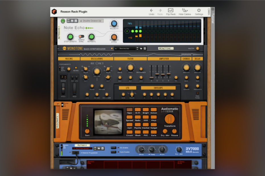
Task: Click the Amplifier Attack (A) fader
Action: pos(151,78)
